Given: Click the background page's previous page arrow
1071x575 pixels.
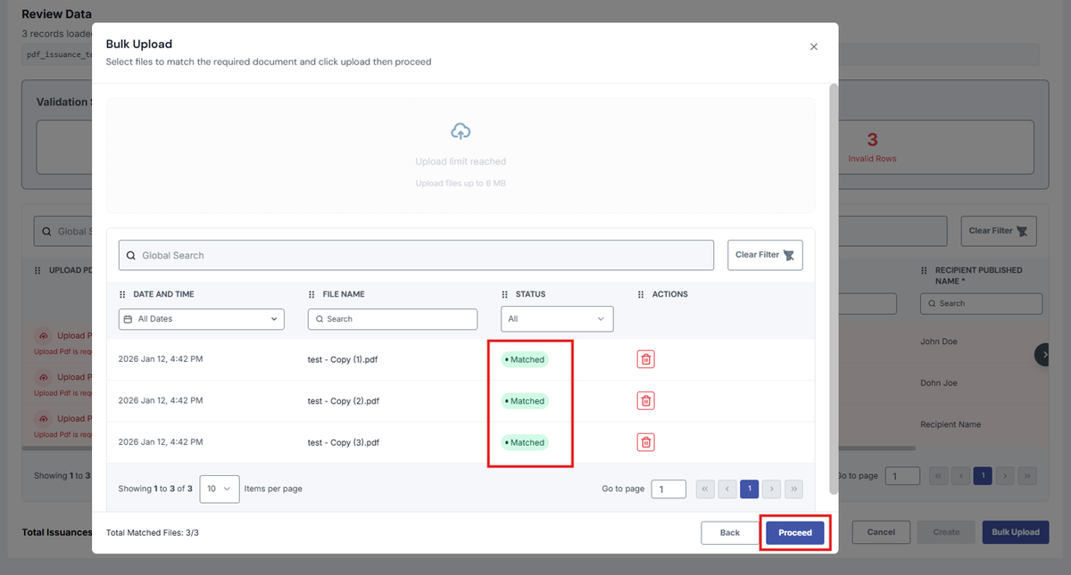Looking at the screenshot, I should 960,476.
